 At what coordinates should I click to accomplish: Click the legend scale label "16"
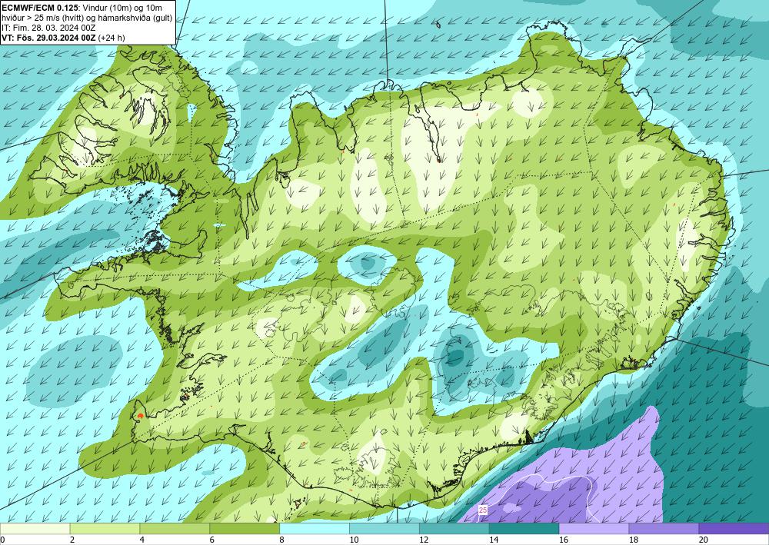coord(564,540)
